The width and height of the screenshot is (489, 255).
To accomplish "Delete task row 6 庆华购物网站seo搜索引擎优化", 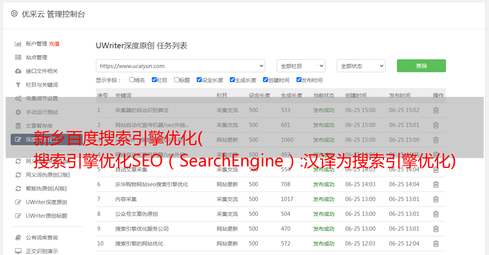I will click(x=436, y=184).
